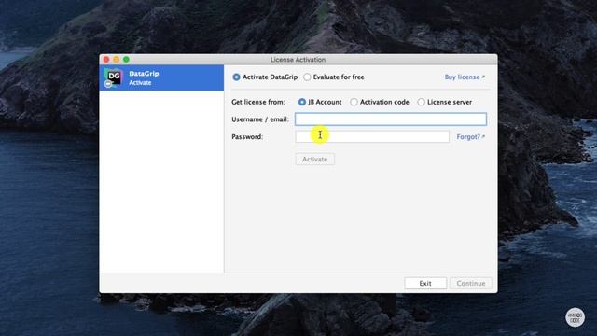This screenshot has height=336, width=597.
Task: Choose Activation code license source
Action: [x=354, y=102]
